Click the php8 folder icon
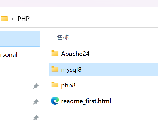 55,85
